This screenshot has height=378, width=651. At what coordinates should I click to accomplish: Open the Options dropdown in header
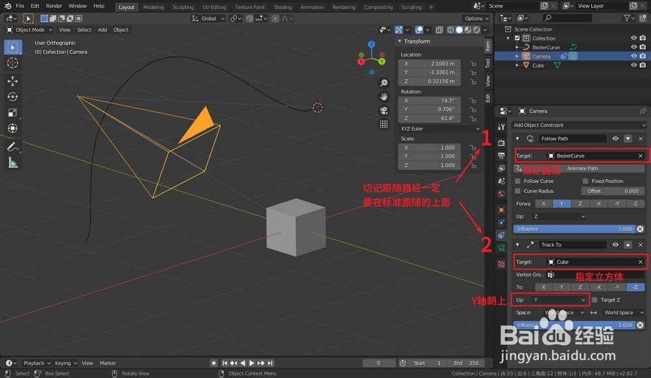click(477, 19)
